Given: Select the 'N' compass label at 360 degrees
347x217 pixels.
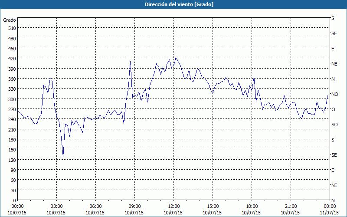Looking at the screenshot, I should pyautogui.click(x=333, y=79).
